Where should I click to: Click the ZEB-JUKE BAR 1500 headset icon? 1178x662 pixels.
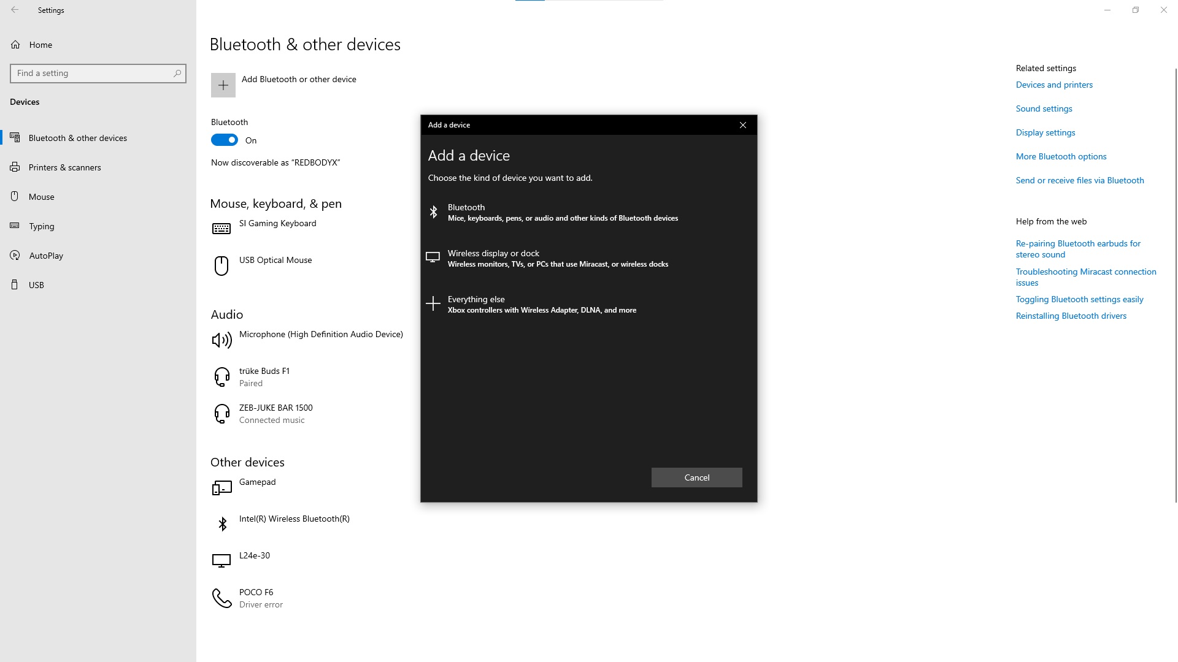[x=221, y=414]
